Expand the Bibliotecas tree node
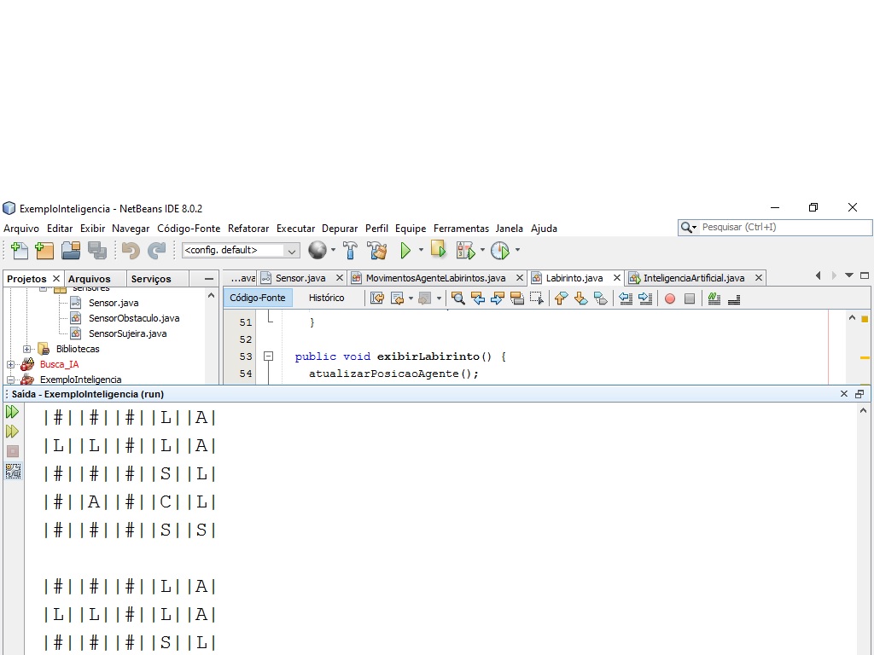 (26, 349)
